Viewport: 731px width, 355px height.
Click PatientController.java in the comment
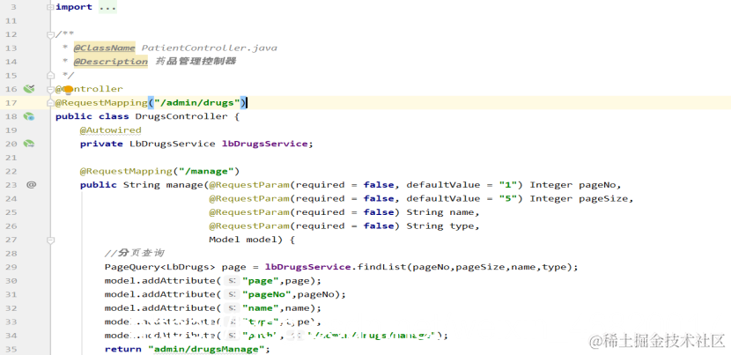click(210, 48)
